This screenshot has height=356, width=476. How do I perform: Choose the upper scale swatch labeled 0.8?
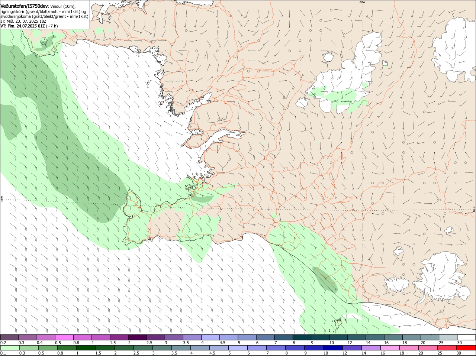click(83, 337)
